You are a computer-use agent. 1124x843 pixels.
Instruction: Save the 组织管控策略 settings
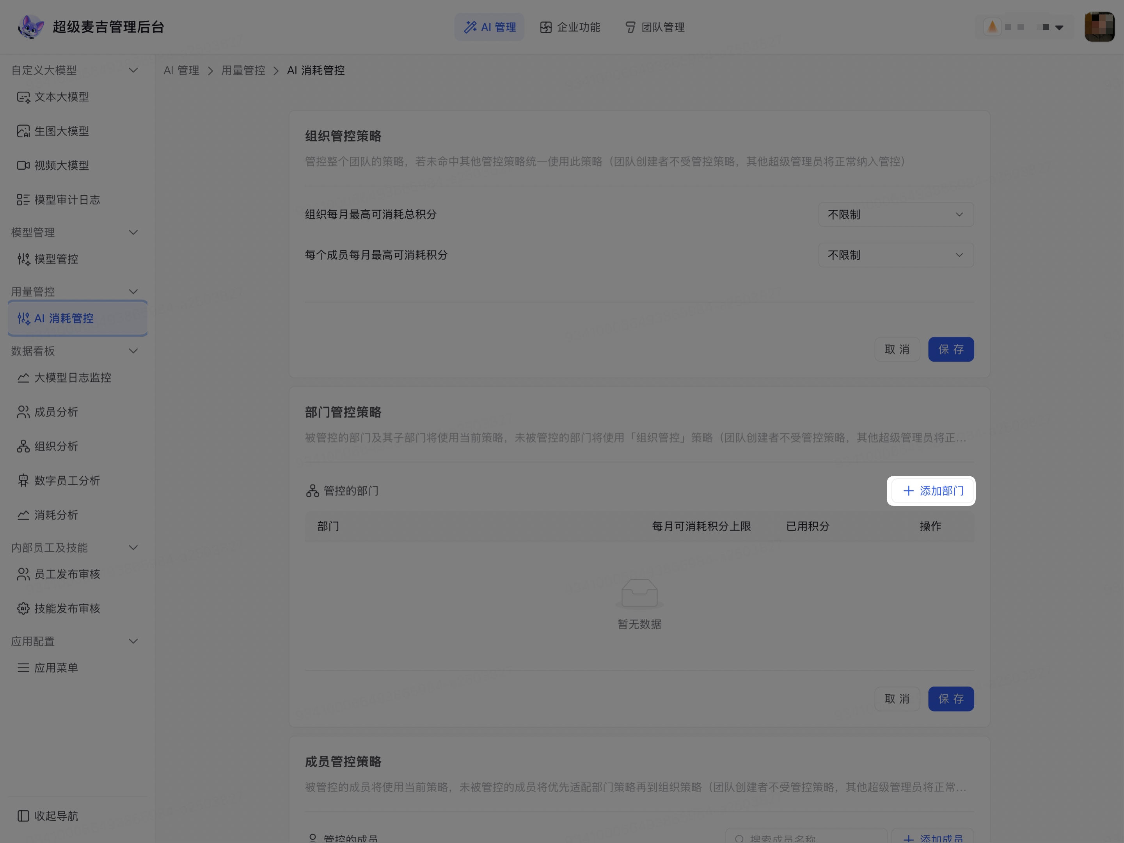pos(951,350)
